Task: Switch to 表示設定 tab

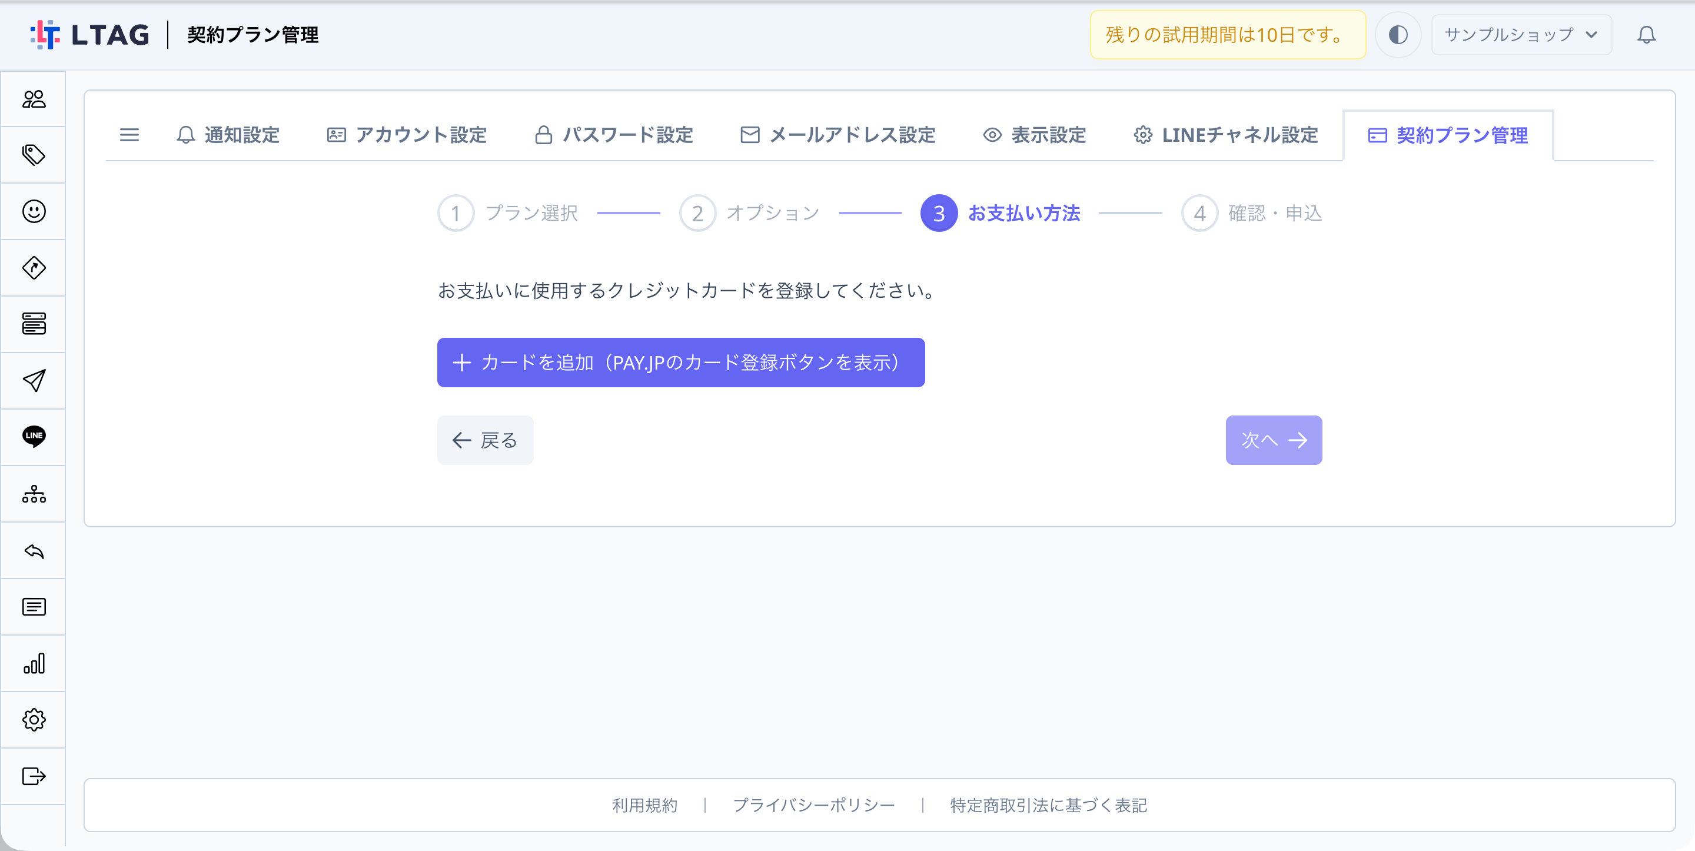Action: pos(1033,135)
